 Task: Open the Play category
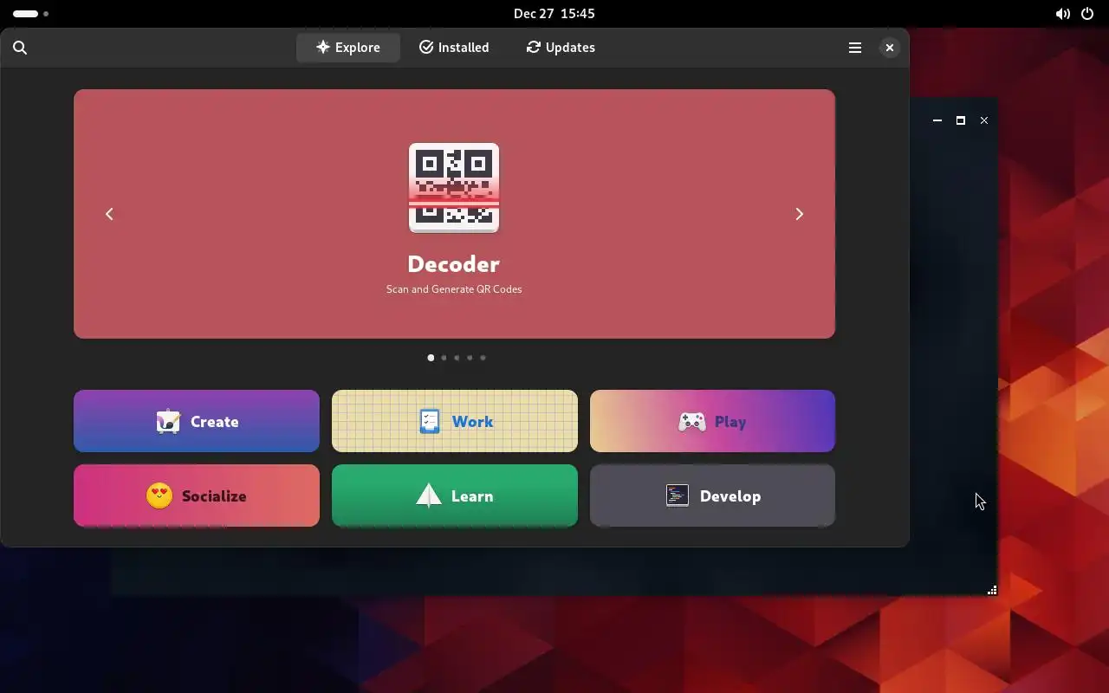[x=712, y=421]
